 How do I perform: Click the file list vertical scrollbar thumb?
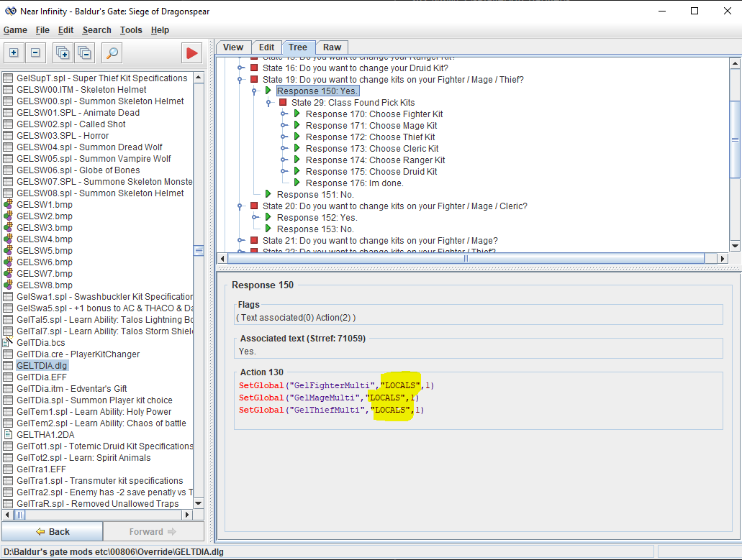point(199,250)
